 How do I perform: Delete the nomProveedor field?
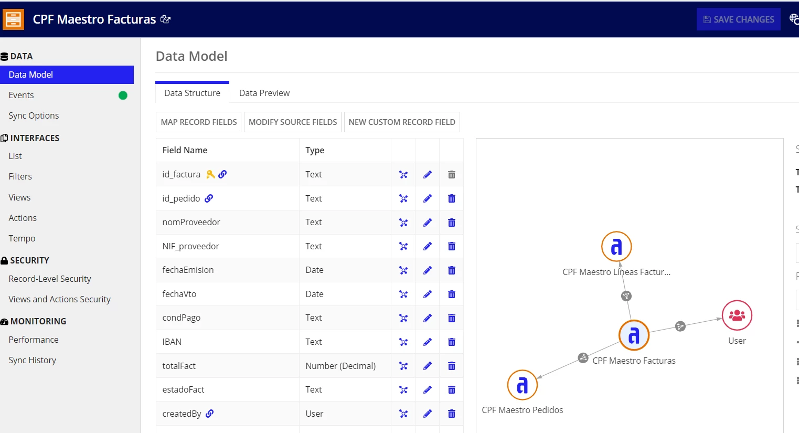[452, 223]
